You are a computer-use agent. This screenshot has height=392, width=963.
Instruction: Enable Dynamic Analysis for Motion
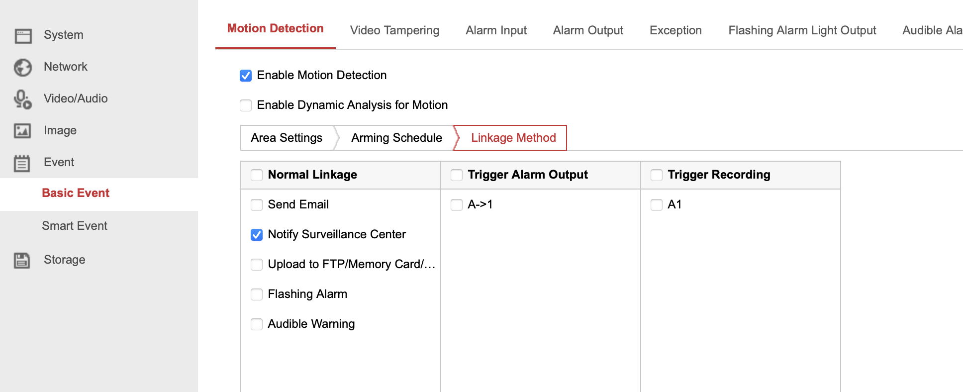point(246,105)
